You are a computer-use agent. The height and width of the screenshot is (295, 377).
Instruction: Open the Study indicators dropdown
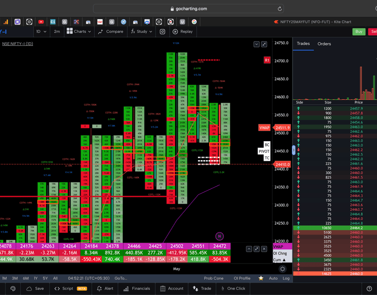point(141,31)
